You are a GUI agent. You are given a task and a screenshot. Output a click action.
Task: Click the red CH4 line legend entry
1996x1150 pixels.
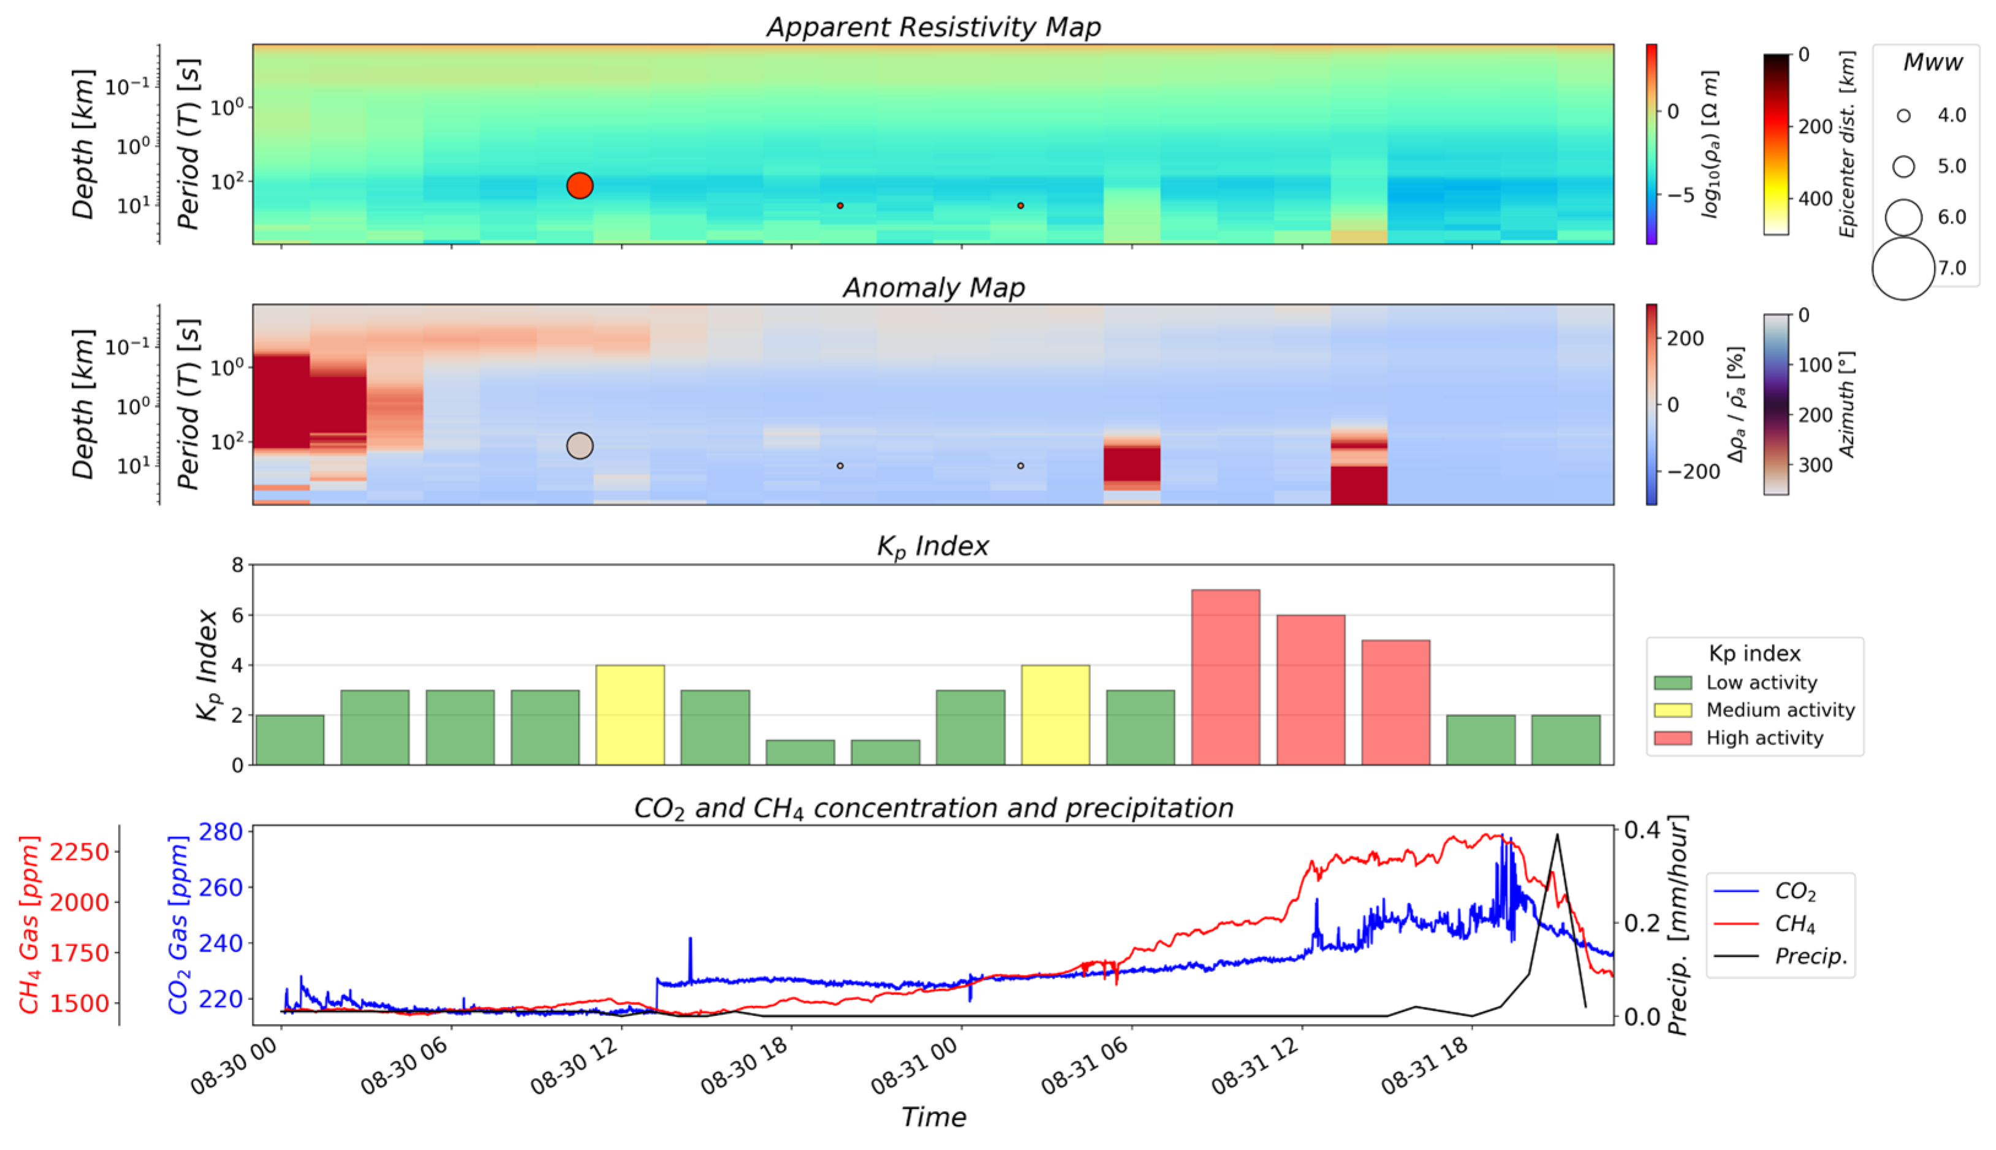pos(1736,923)
